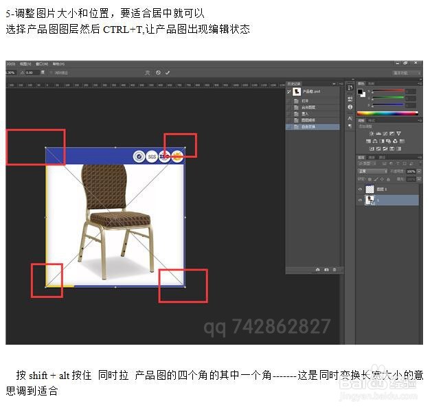The image size is (443, 412).
Task: Filter layers by pixel layers
Action: pyautogui.click(x=384, y=163)
